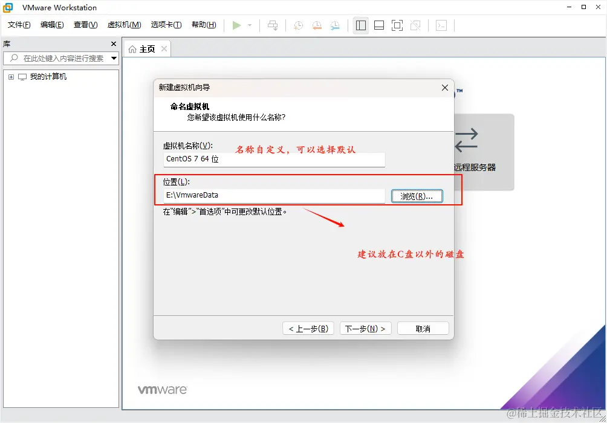Open the 选项卡(T) menu
The image size is (607, 423).
[166, 25]
